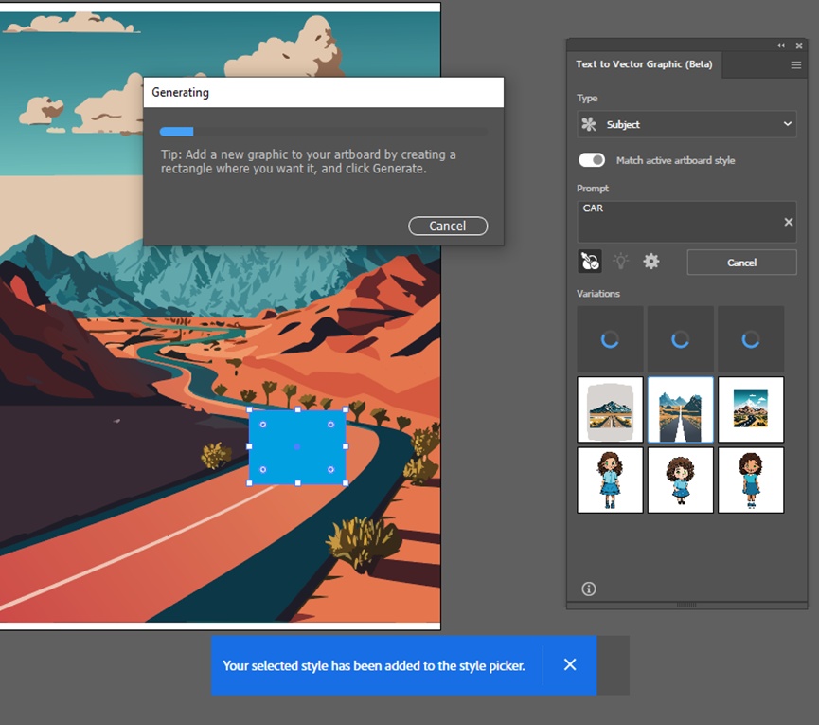
Task: Click the panel's bottom resize grip
Action: click(686, 605)
